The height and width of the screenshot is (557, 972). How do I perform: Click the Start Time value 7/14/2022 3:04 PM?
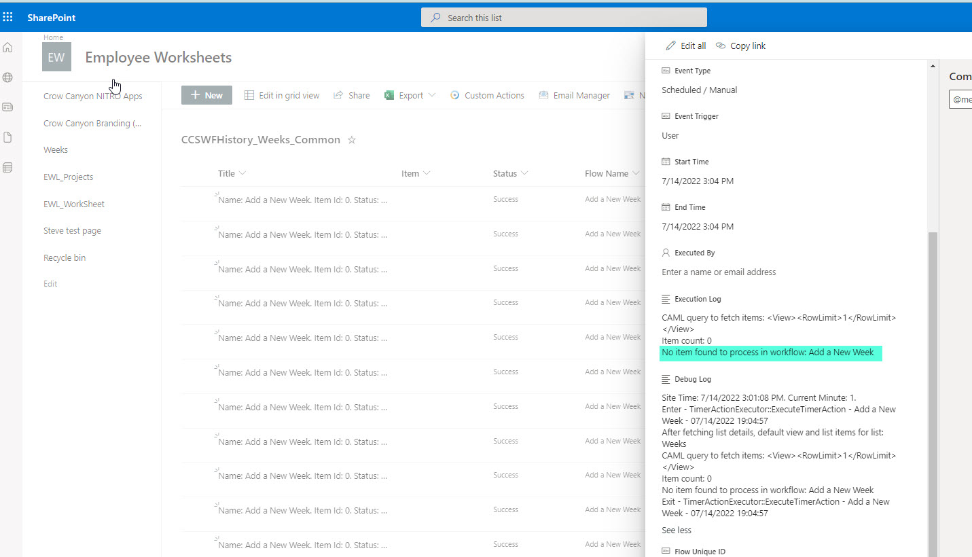coord(698,181)
